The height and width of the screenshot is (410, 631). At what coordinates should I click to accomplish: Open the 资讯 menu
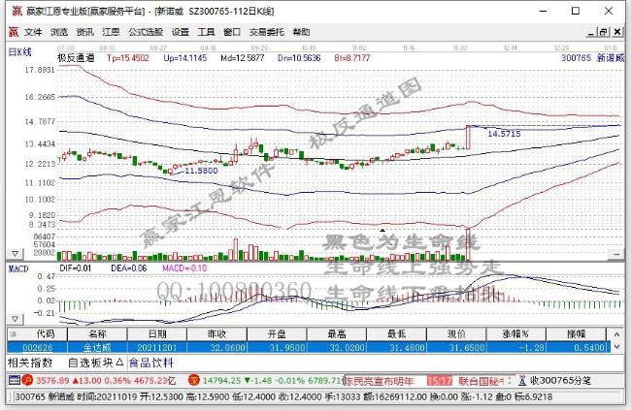tap(84, 32)
